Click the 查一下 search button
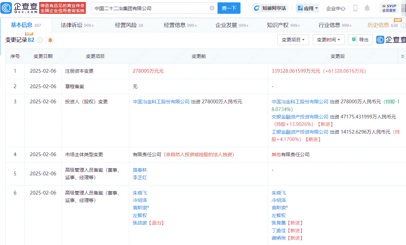406x245 pixels. click(x=229, y=8)
